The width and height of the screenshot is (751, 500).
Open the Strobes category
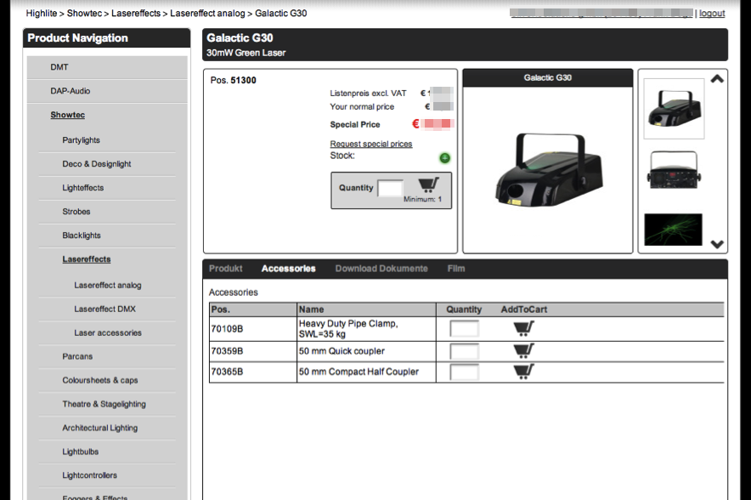76,212
